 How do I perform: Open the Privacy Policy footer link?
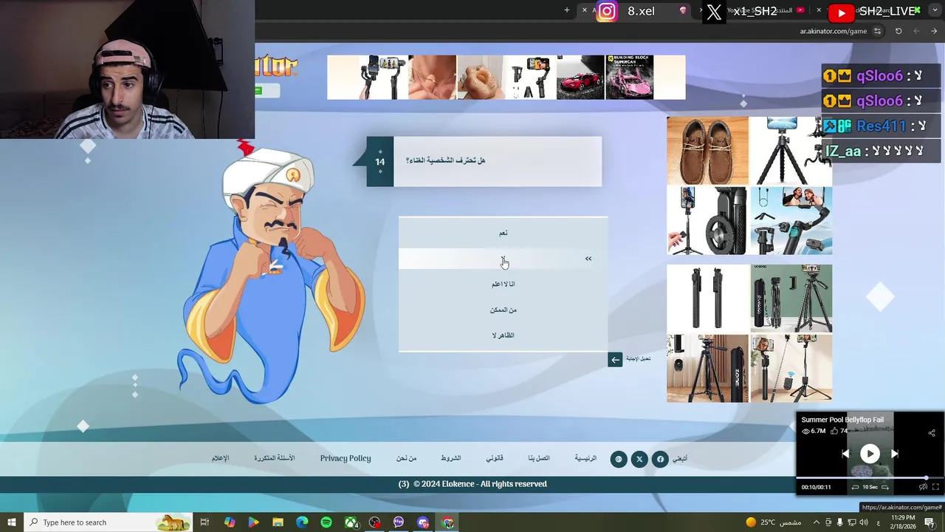tap(346, 458)
